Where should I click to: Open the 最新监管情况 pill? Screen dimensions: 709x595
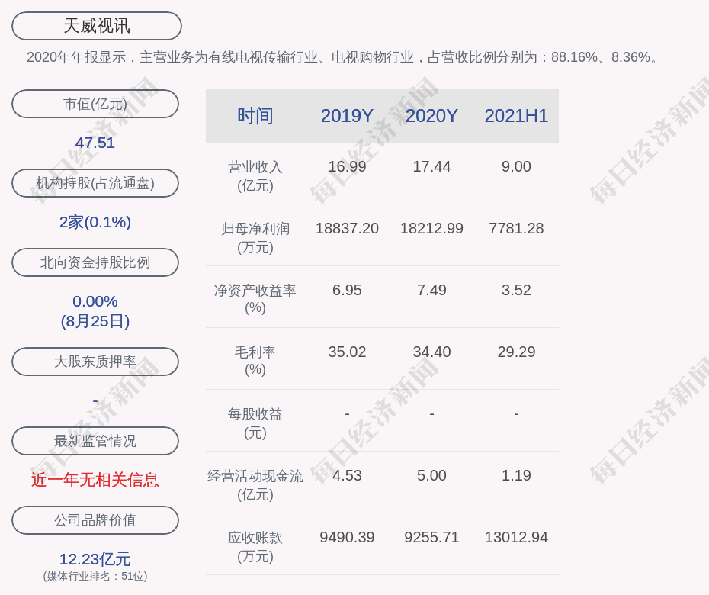pyautogui.click(x=95, y=441)
